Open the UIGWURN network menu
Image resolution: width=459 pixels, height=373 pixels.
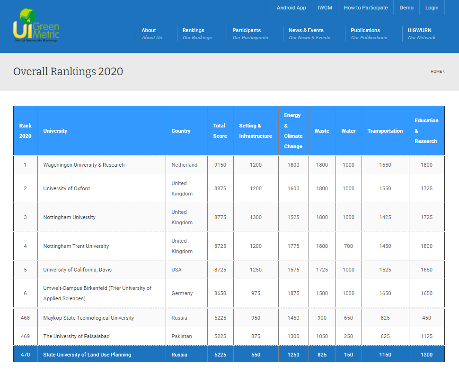(x=422, y=34)
